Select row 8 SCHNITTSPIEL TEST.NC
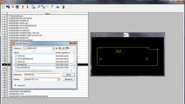Image resolution: width=185 pixels, height=104 pixels. (48, 33)
